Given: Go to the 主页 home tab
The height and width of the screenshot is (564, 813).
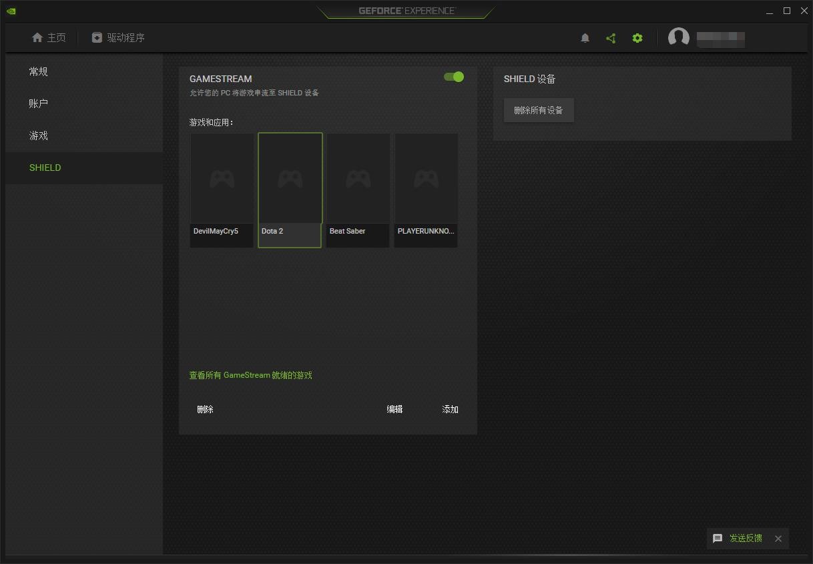Looking at the screenshot, I should point(49,38).
